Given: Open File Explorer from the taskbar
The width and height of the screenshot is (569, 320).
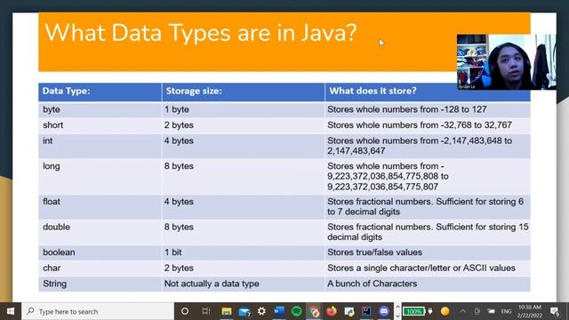Looking at the screenshot, I should pyautogui.click(x=227, y=311).
